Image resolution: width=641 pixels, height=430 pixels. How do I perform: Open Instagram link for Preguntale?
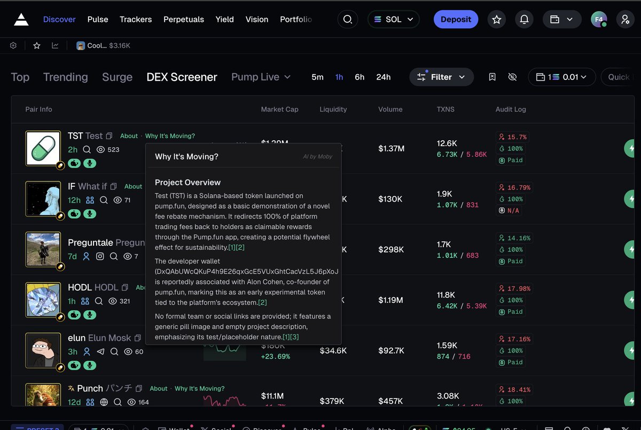click(x=100, y=256)
